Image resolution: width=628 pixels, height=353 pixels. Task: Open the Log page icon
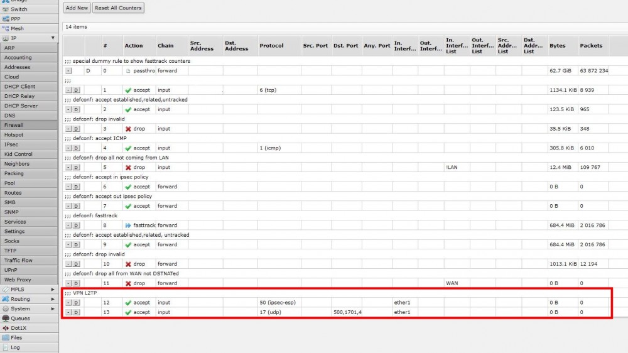pyautogui.click(x=6, y=347)
